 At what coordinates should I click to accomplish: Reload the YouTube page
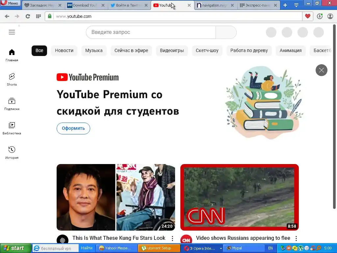coord(28,16)
